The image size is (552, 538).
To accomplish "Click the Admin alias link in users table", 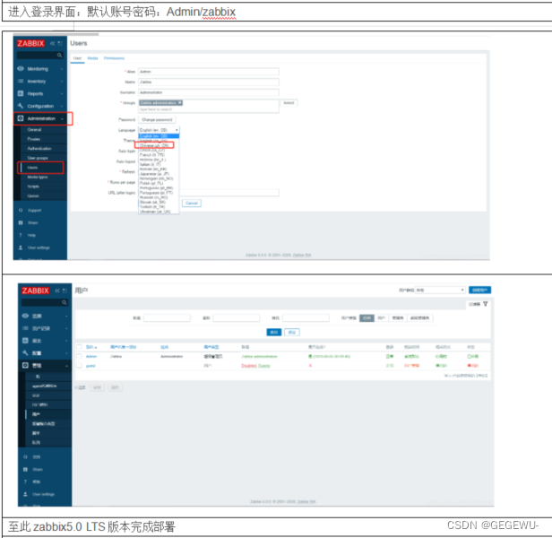I will point(91,357).
